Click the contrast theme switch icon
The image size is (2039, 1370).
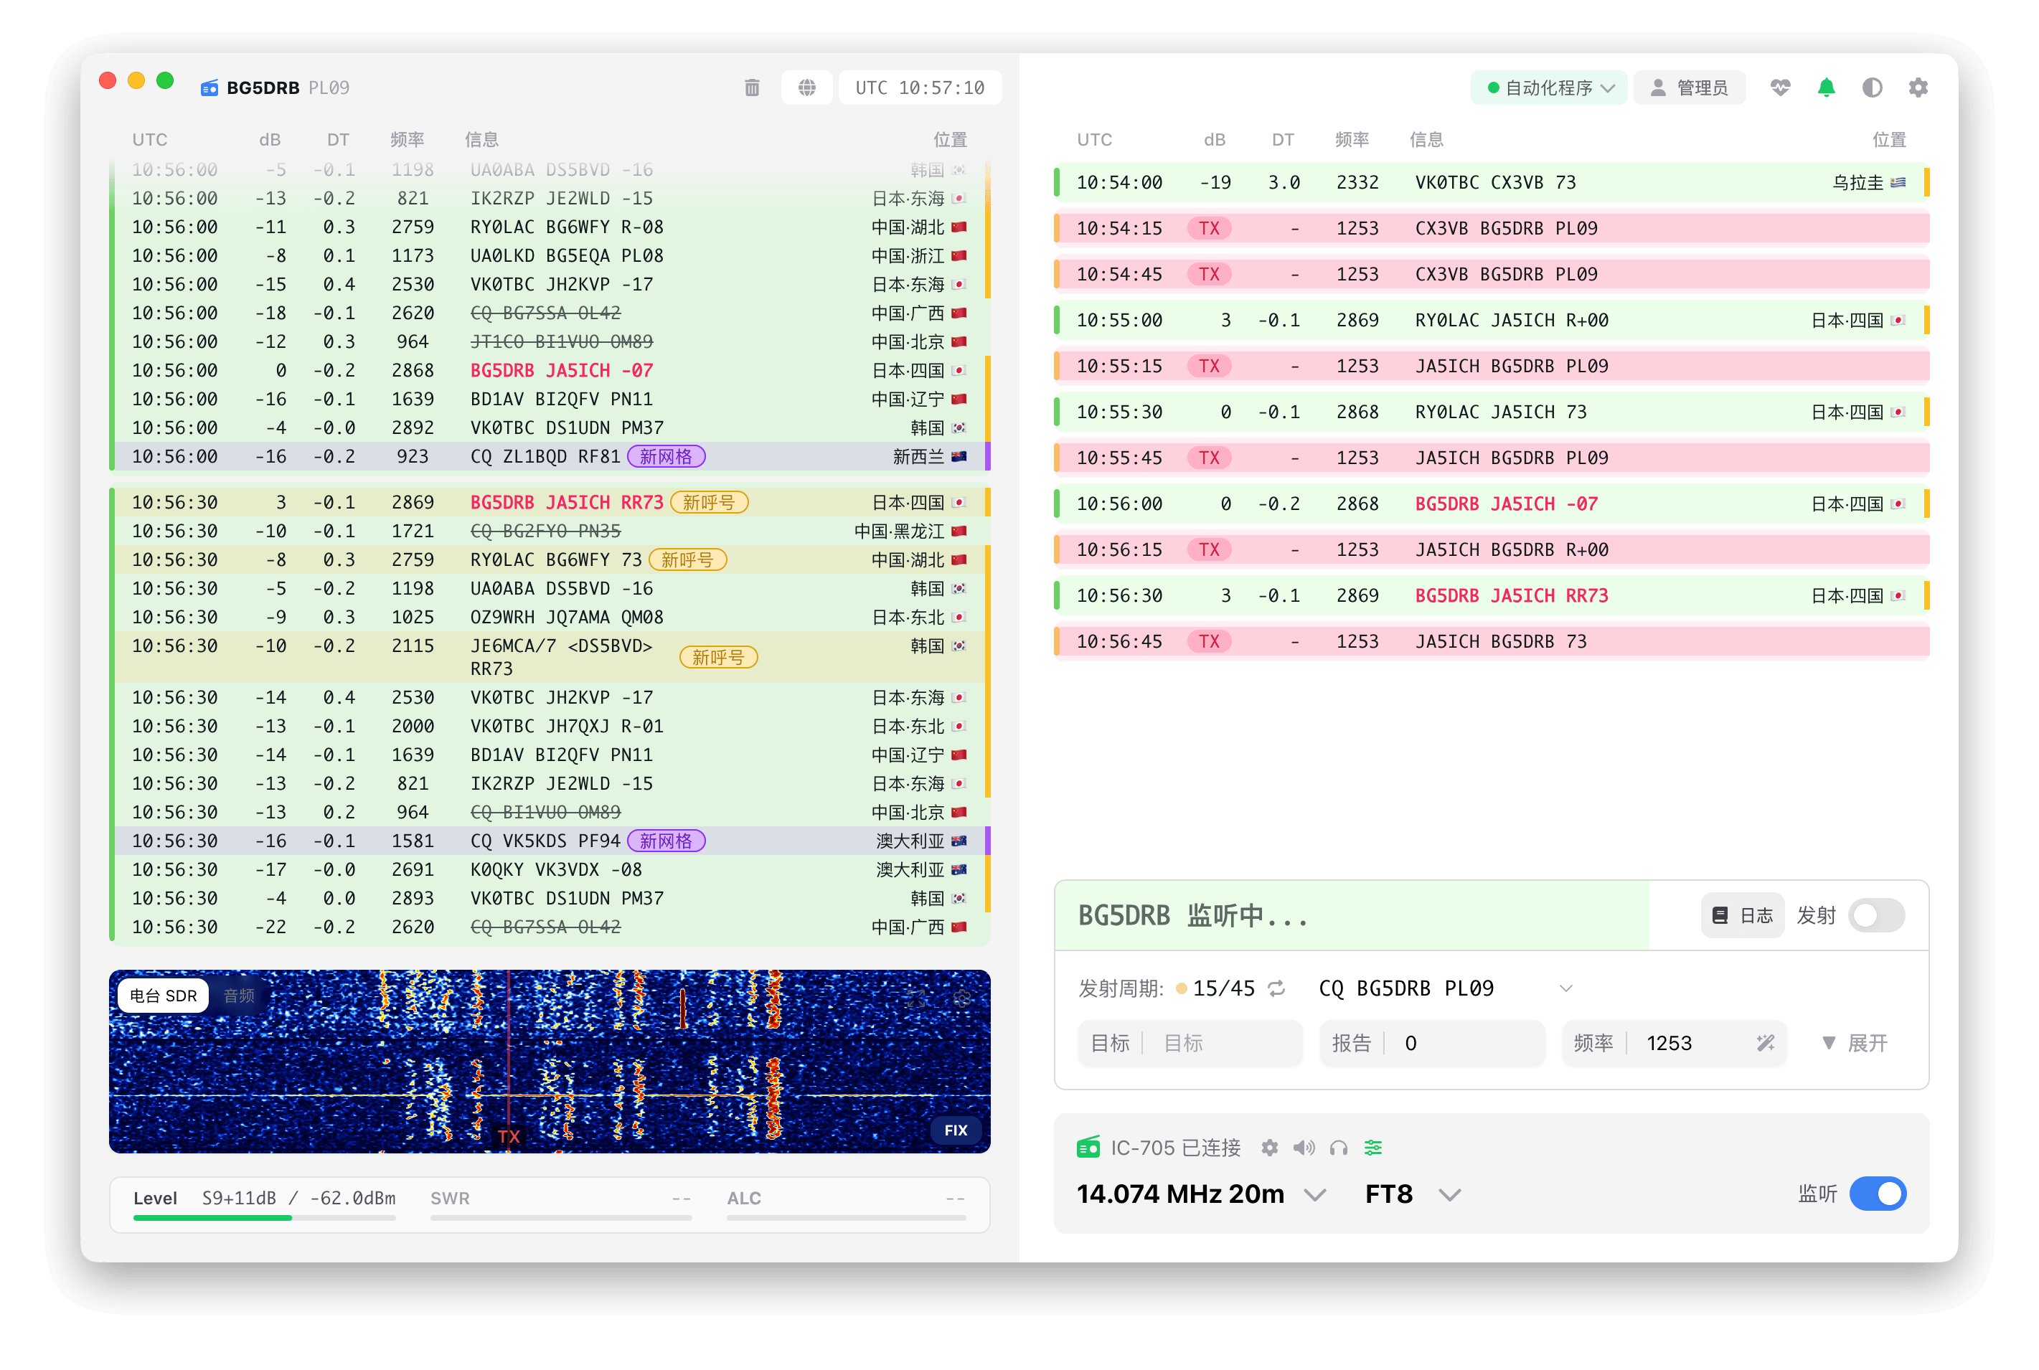[1872, 88]
